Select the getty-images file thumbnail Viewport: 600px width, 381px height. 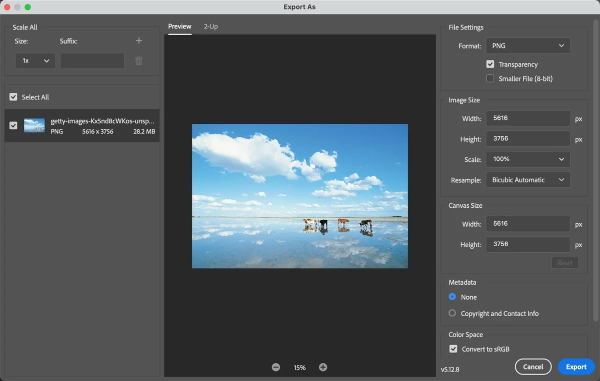[x=34, y=125]
